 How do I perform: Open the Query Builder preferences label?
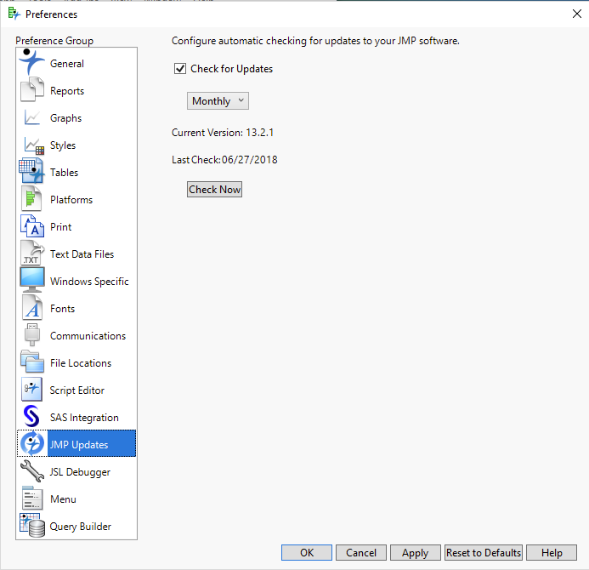pyautogui.click(x=81, y=527)
